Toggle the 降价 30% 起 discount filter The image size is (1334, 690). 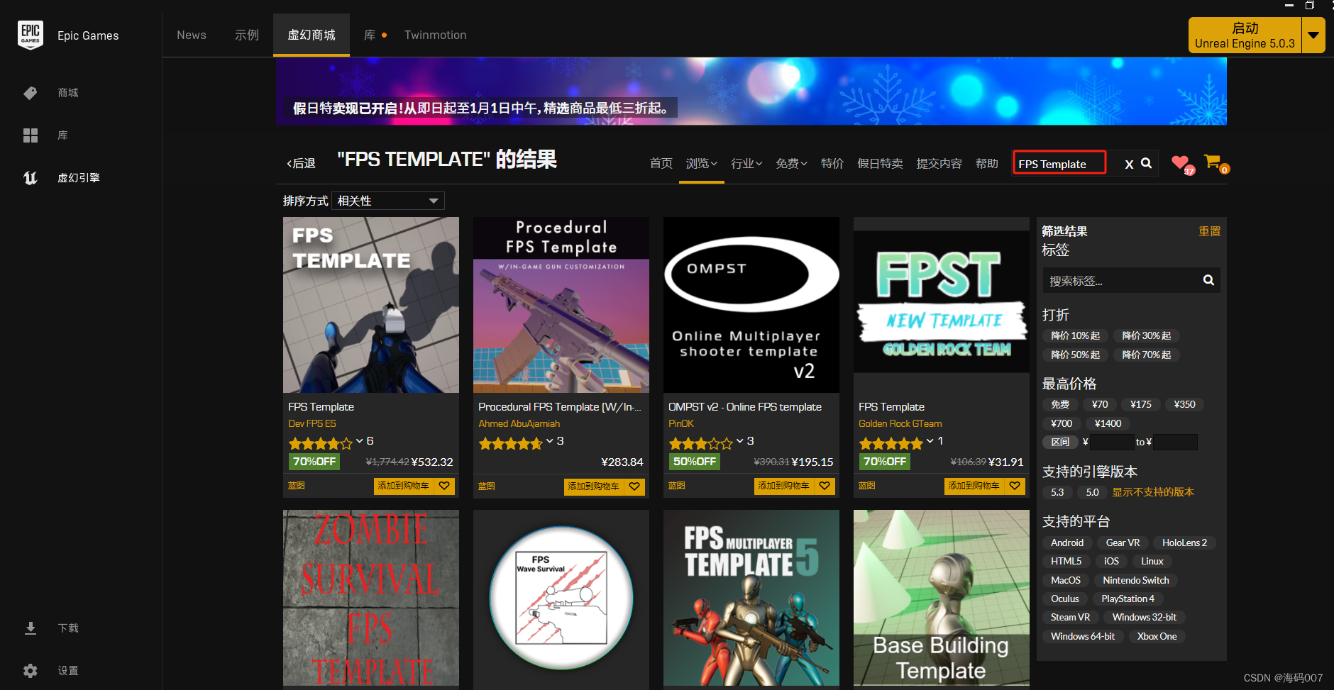[x=1146, y=335]
